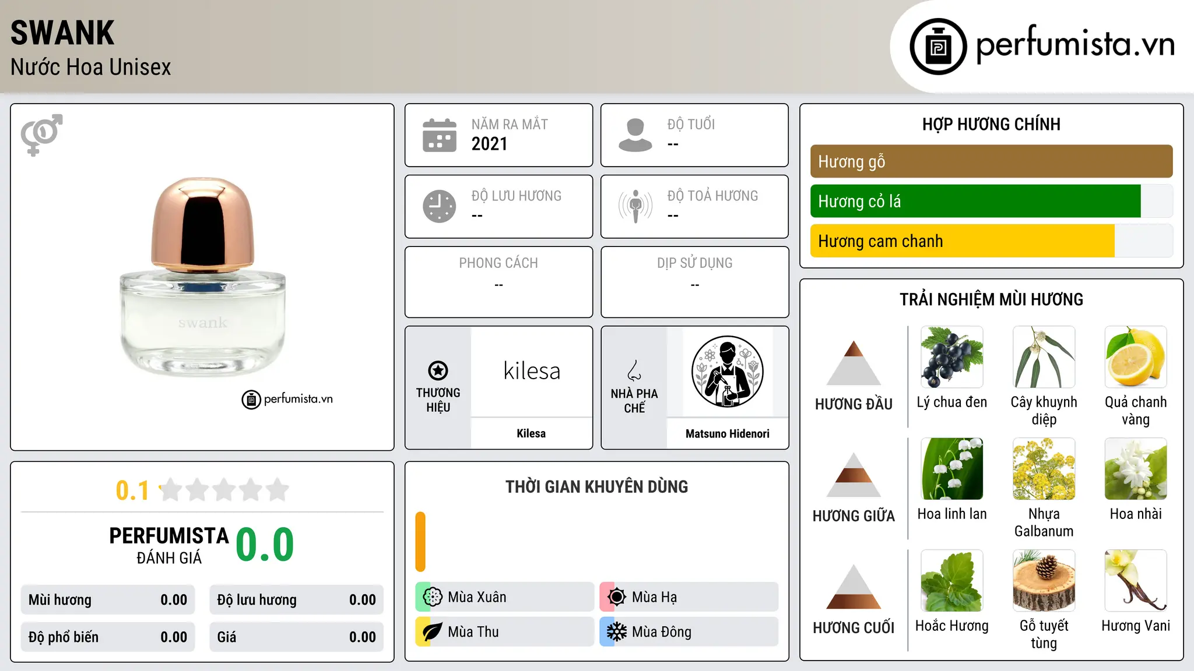The height and width of the screenshot is (671, 1194).
Task: Click the calendar icon for launch year
Action: pos(440,135)
